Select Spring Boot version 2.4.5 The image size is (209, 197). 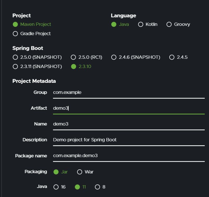point(172,57)
